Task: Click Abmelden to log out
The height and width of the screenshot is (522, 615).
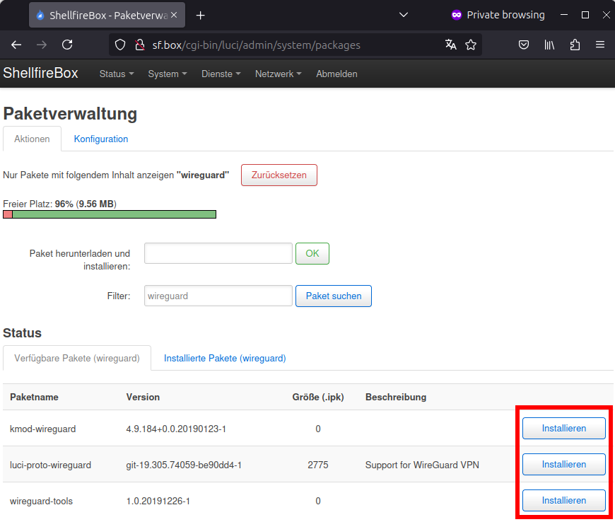Action: [x=336, y=74]
